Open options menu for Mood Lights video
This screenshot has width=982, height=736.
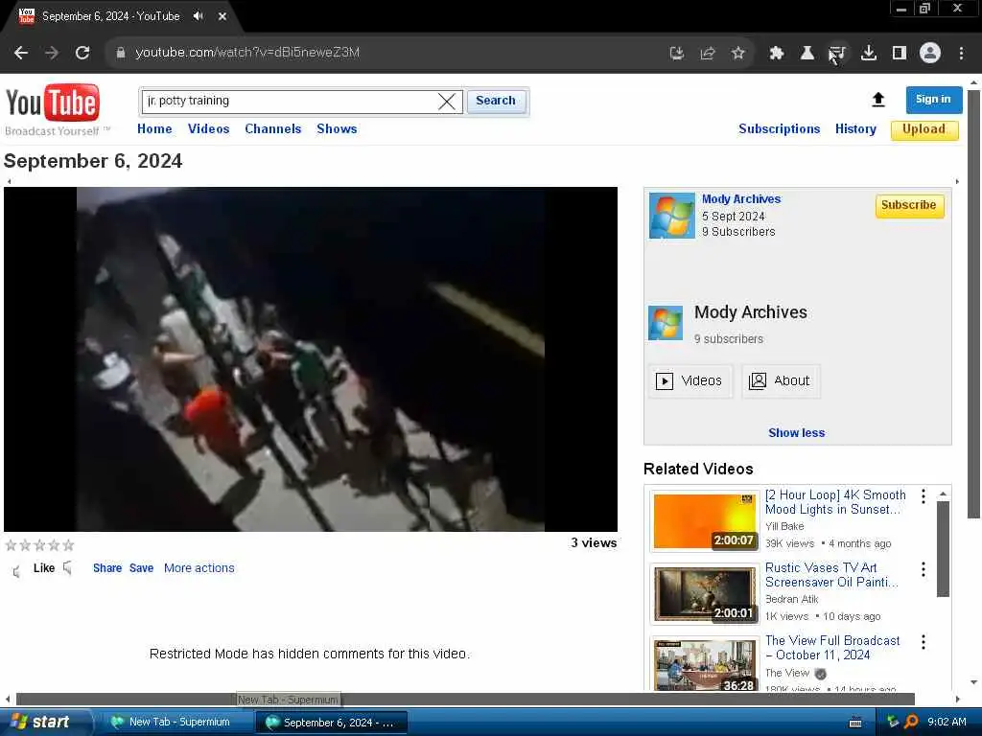[x=924, y=496]
